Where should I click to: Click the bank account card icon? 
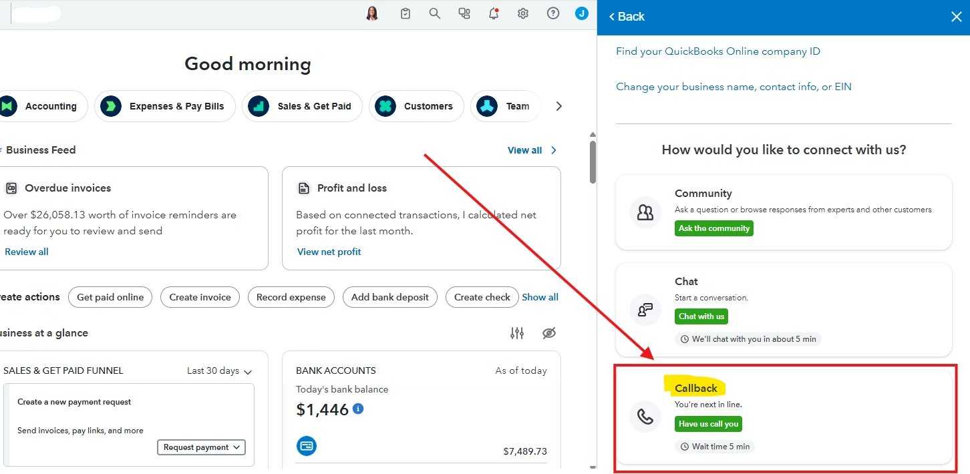point(307,446)
